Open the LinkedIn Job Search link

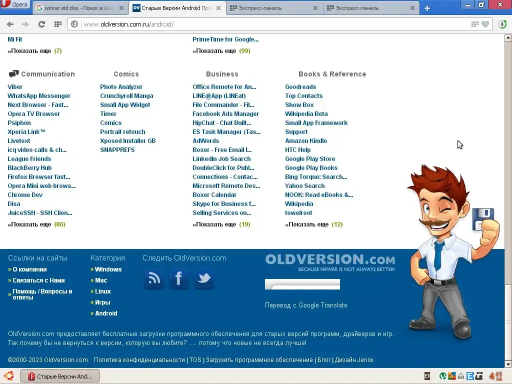coord(221,159)
